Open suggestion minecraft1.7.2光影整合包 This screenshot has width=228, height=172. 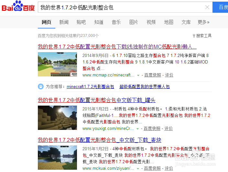[x=90, y=87]
